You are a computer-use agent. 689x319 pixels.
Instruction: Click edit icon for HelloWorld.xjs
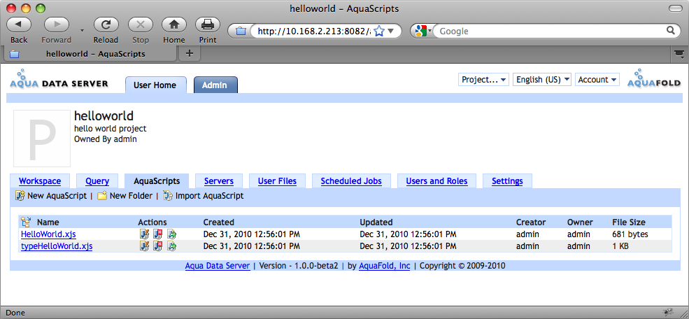click(144, 234)
